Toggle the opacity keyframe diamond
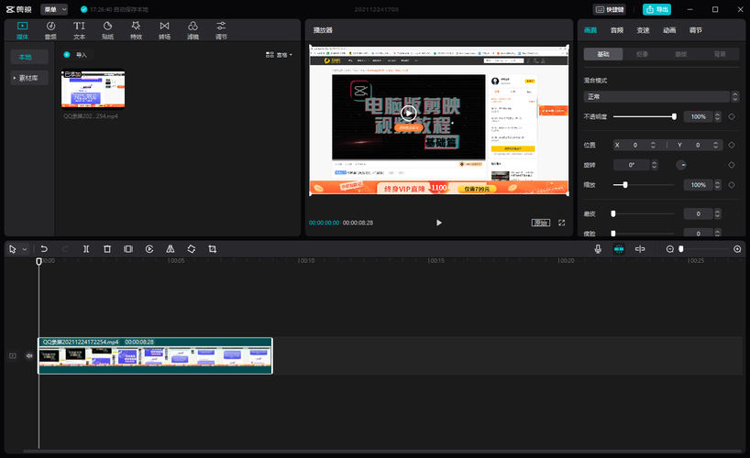The height and width of the screenshot is (458, 750). coord(731,117)
